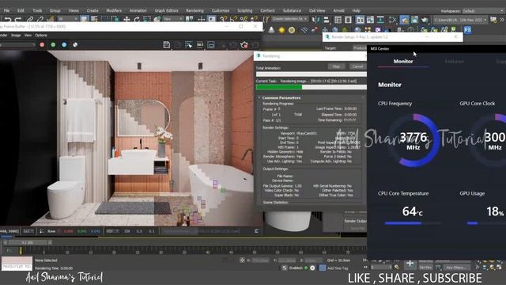Open the Workspaces Default dropdown

click(483, 11)
